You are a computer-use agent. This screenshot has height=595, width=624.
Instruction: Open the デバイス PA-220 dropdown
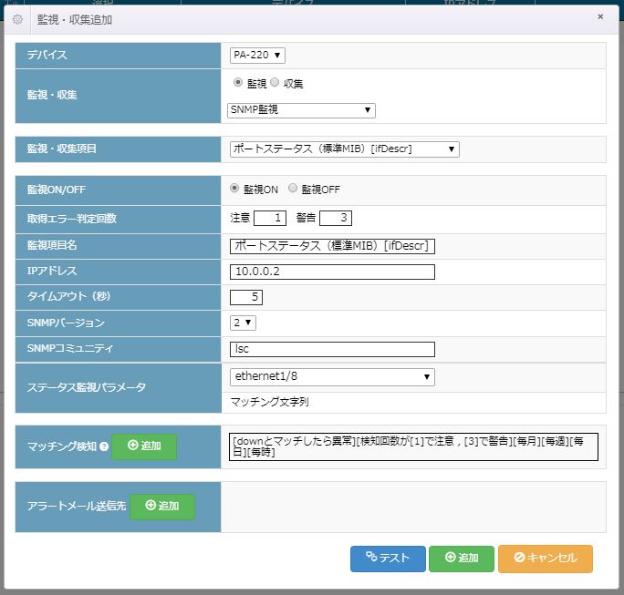258,56
